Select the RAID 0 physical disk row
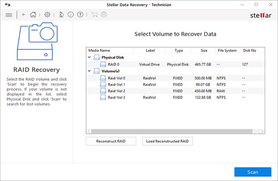Screen dimensions: 278x181 coord(175,64)
